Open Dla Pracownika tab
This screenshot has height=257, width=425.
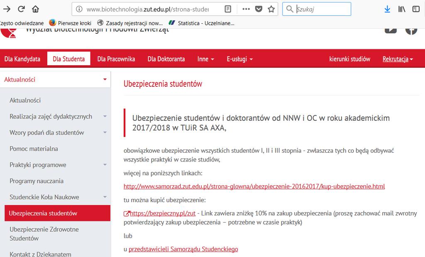tap(116, 59)
